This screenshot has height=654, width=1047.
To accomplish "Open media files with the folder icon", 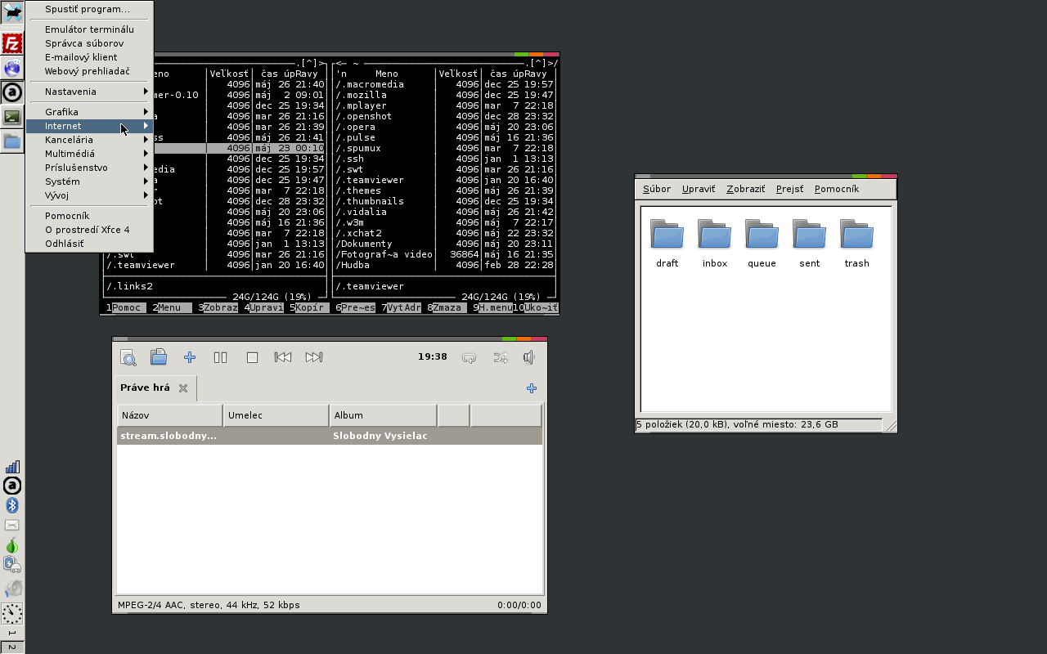I will pyautogui.click(x=159, y=357).
